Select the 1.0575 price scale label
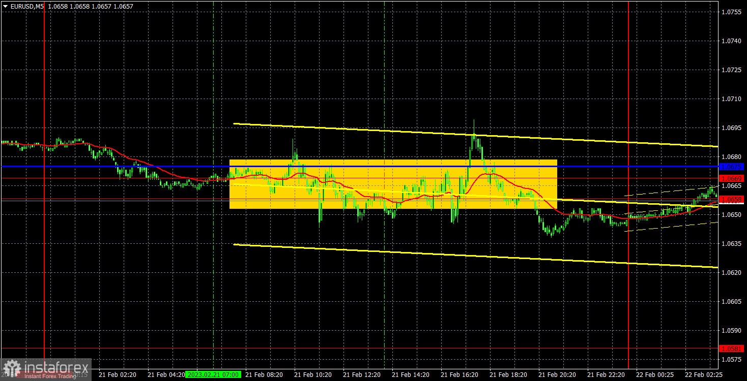Screen dimensions: 747x381 [731, 360]
